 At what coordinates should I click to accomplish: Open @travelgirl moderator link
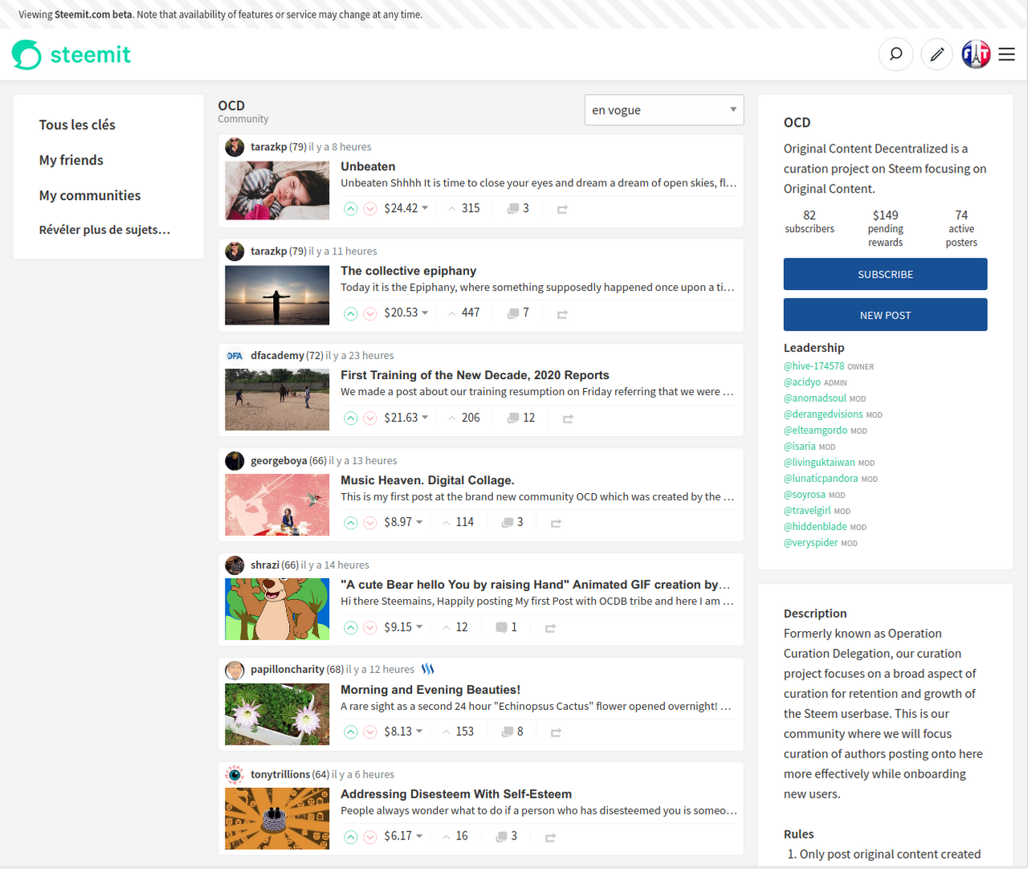807,511
